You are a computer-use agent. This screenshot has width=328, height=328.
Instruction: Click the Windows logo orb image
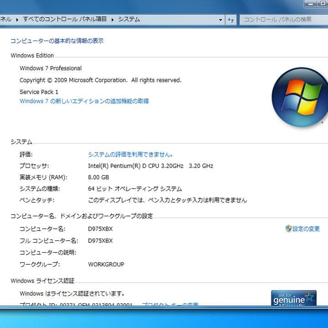(x=300, y=97)
